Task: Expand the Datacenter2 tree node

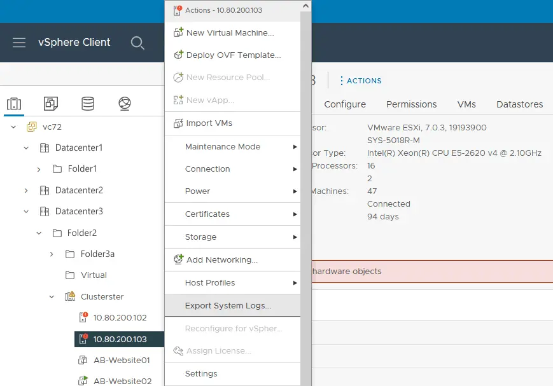Action: (x=26, y=191)
